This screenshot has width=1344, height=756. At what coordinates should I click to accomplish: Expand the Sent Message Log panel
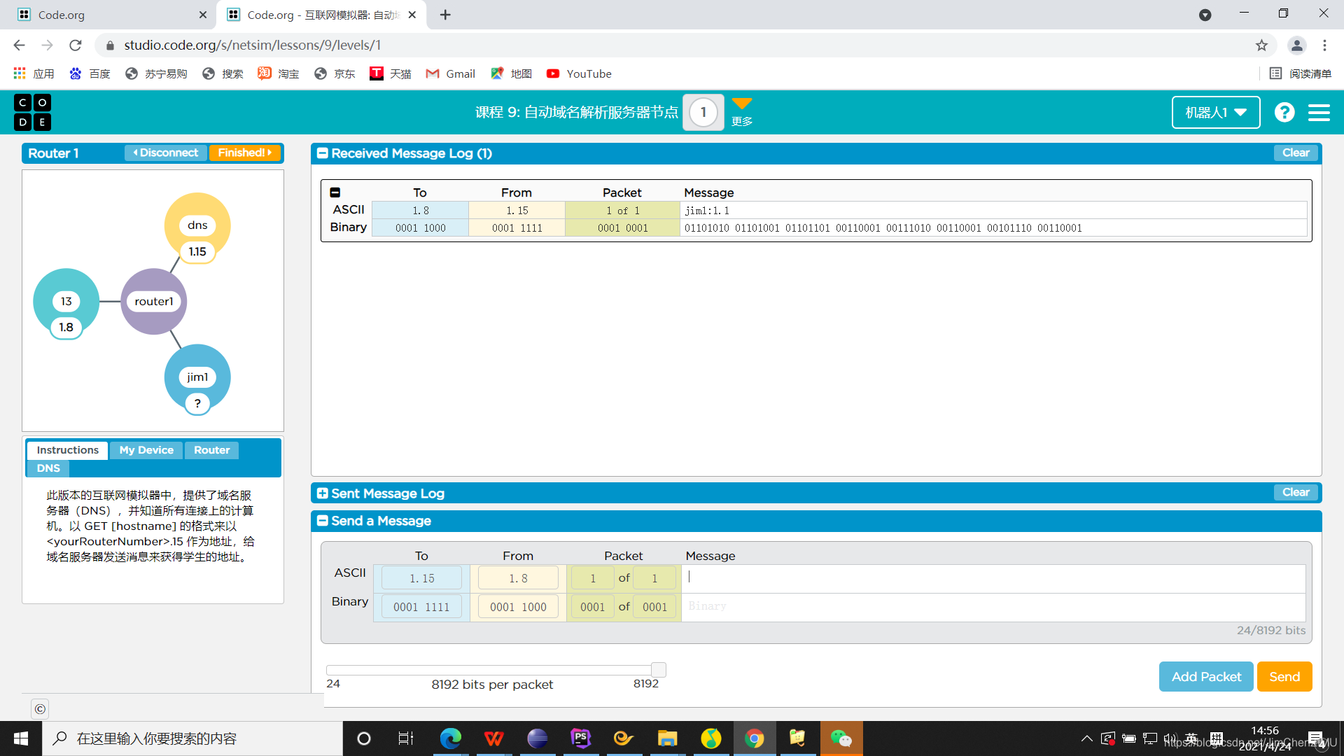point(323,493)
